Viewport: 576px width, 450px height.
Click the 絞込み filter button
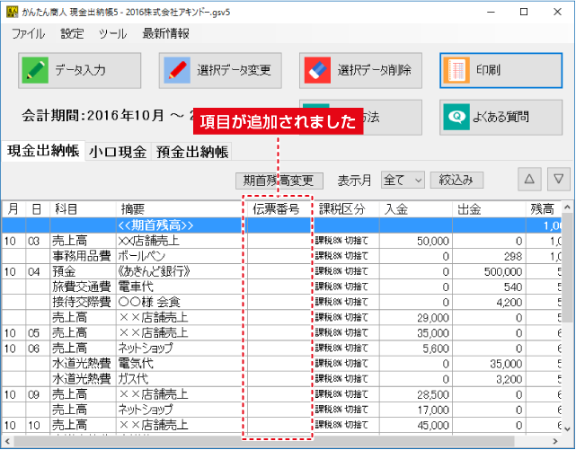click(x=457, y=180)
